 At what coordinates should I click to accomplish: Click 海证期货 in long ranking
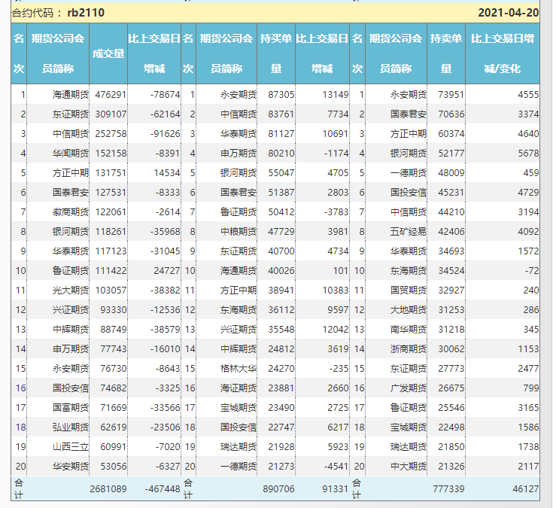pos(239,388)
